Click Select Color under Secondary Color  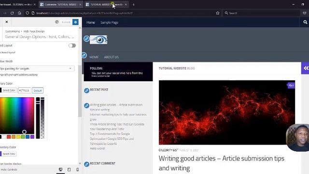coord(8,154)
